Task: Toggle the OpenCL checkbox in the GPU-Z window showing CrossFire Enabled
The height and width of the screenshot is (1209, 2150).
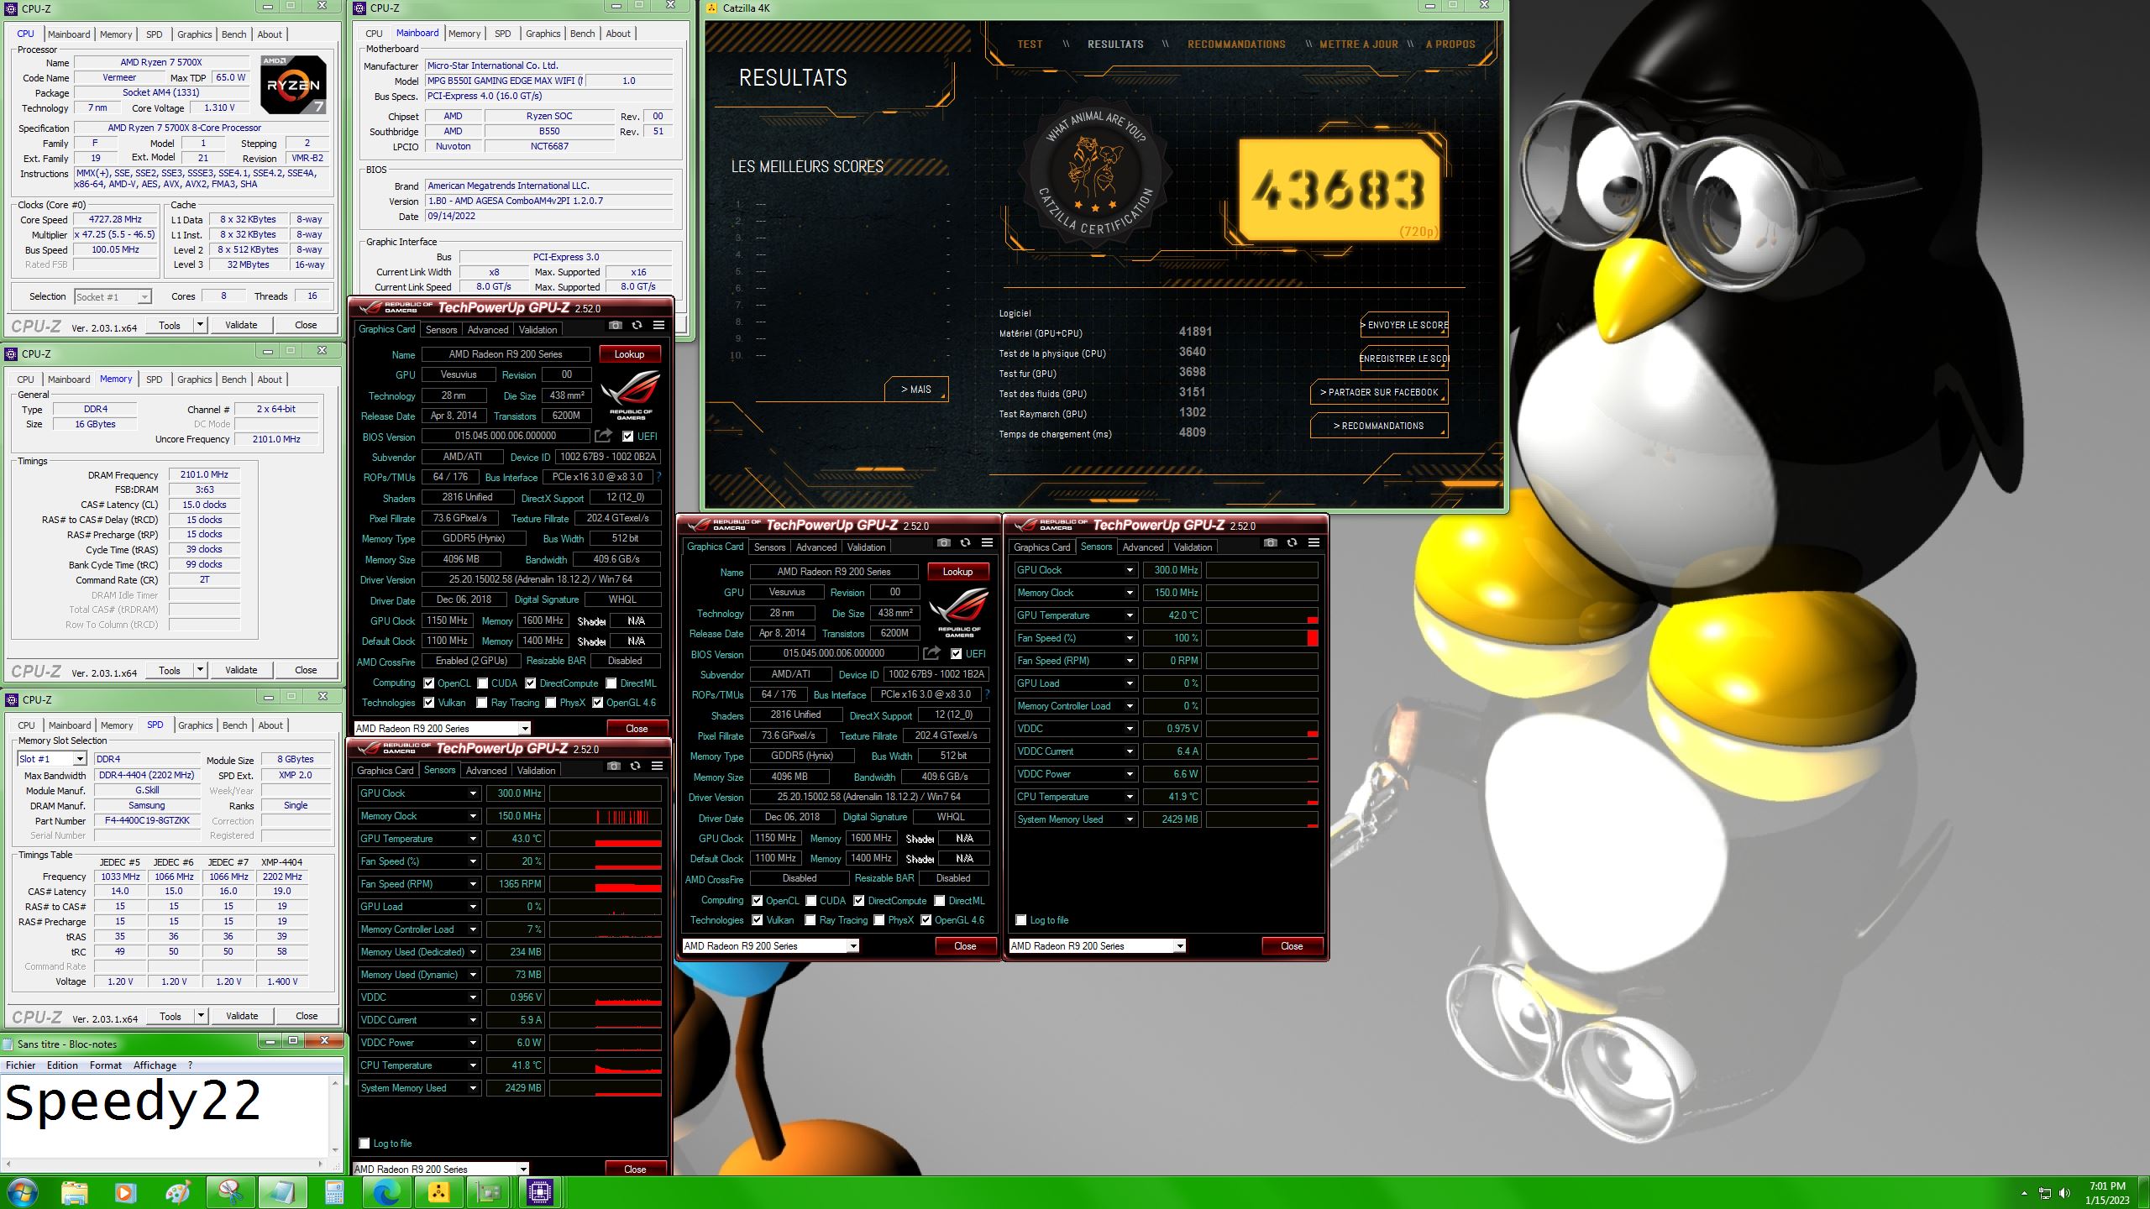Action: coord(429,683)
